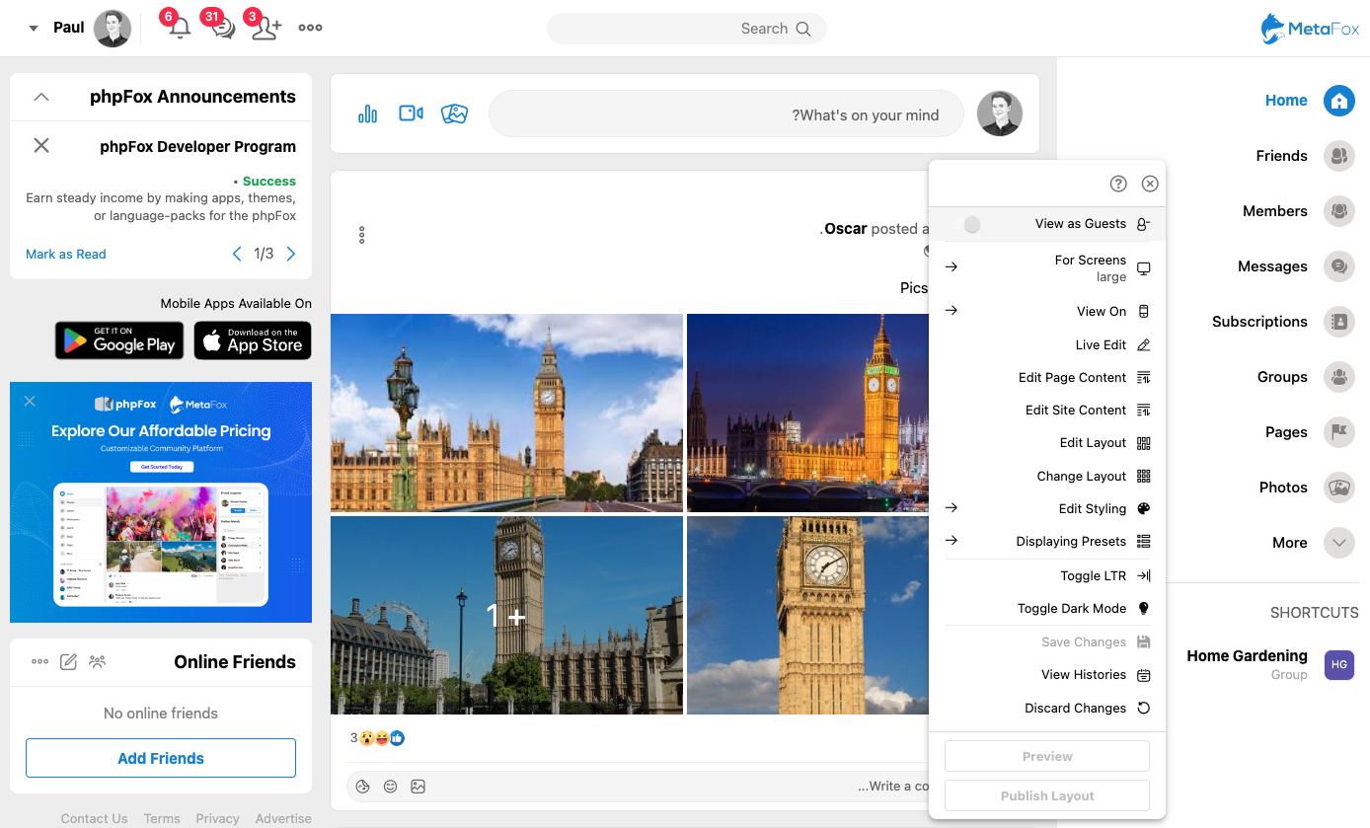This screenshot has width=1370, height=828.
Task: Open Edit Styling in the panel menu
Action: (x=1092, y=509)
